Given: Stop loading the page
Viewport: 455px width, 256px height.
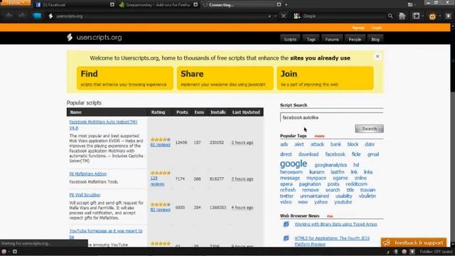Looking at the screenshot, I should click(284, 16).
